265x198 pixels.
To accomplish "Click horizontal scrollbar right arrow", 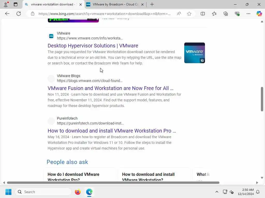I will click(257, 183).
